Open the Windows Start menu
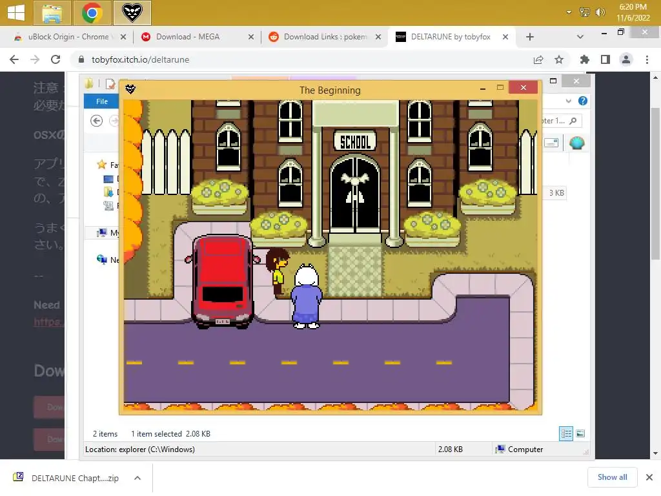The image size is (661, 496). coord(16,13)
